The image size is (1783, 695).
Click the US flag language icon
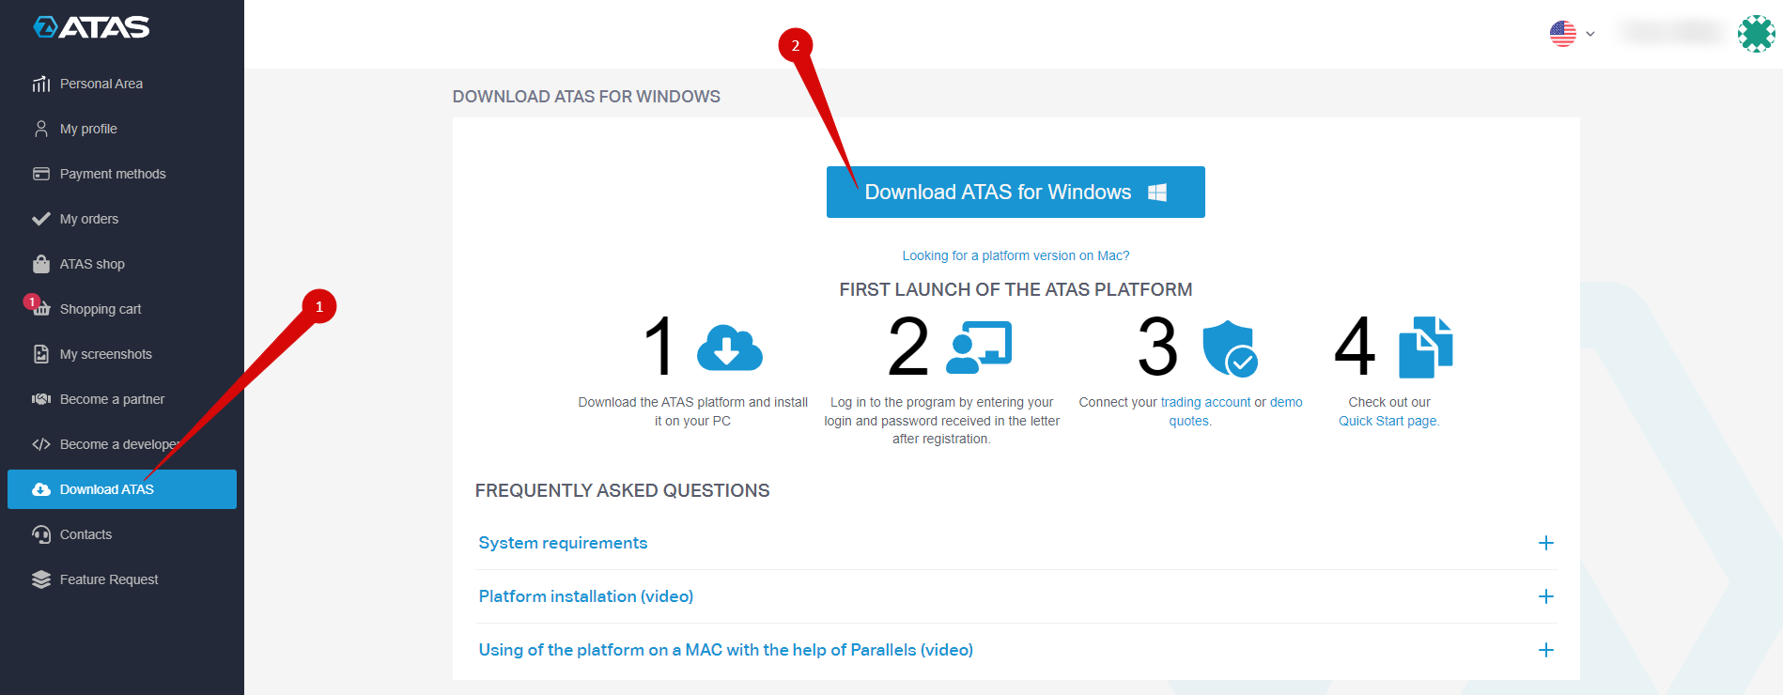1563,34
